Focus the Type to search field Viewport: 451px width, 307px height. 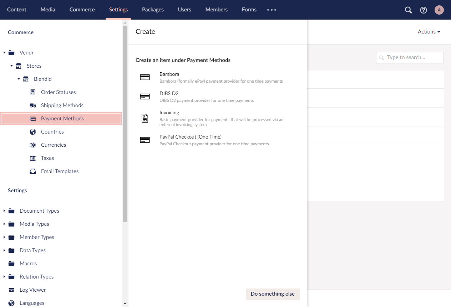pyautogui.click(x=410, y=57)
